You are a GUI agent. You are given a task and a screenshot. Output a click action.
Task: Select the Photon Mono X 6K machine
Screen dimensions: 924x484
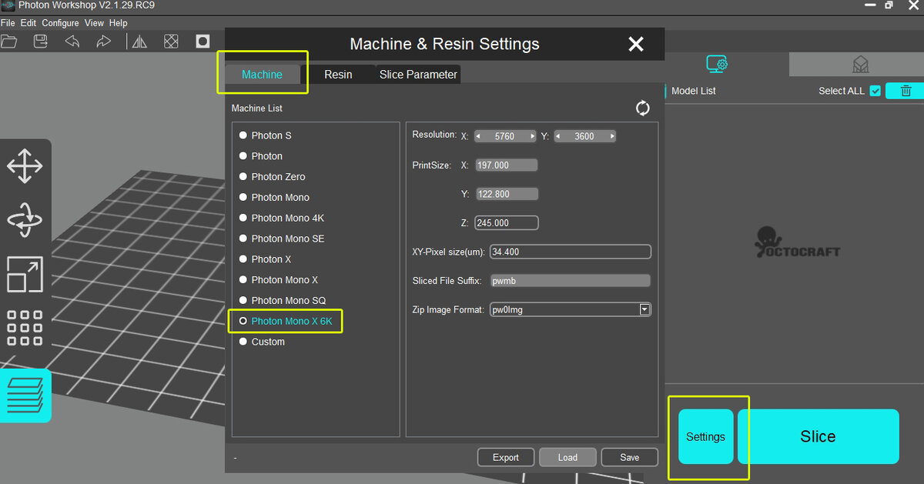286,321
